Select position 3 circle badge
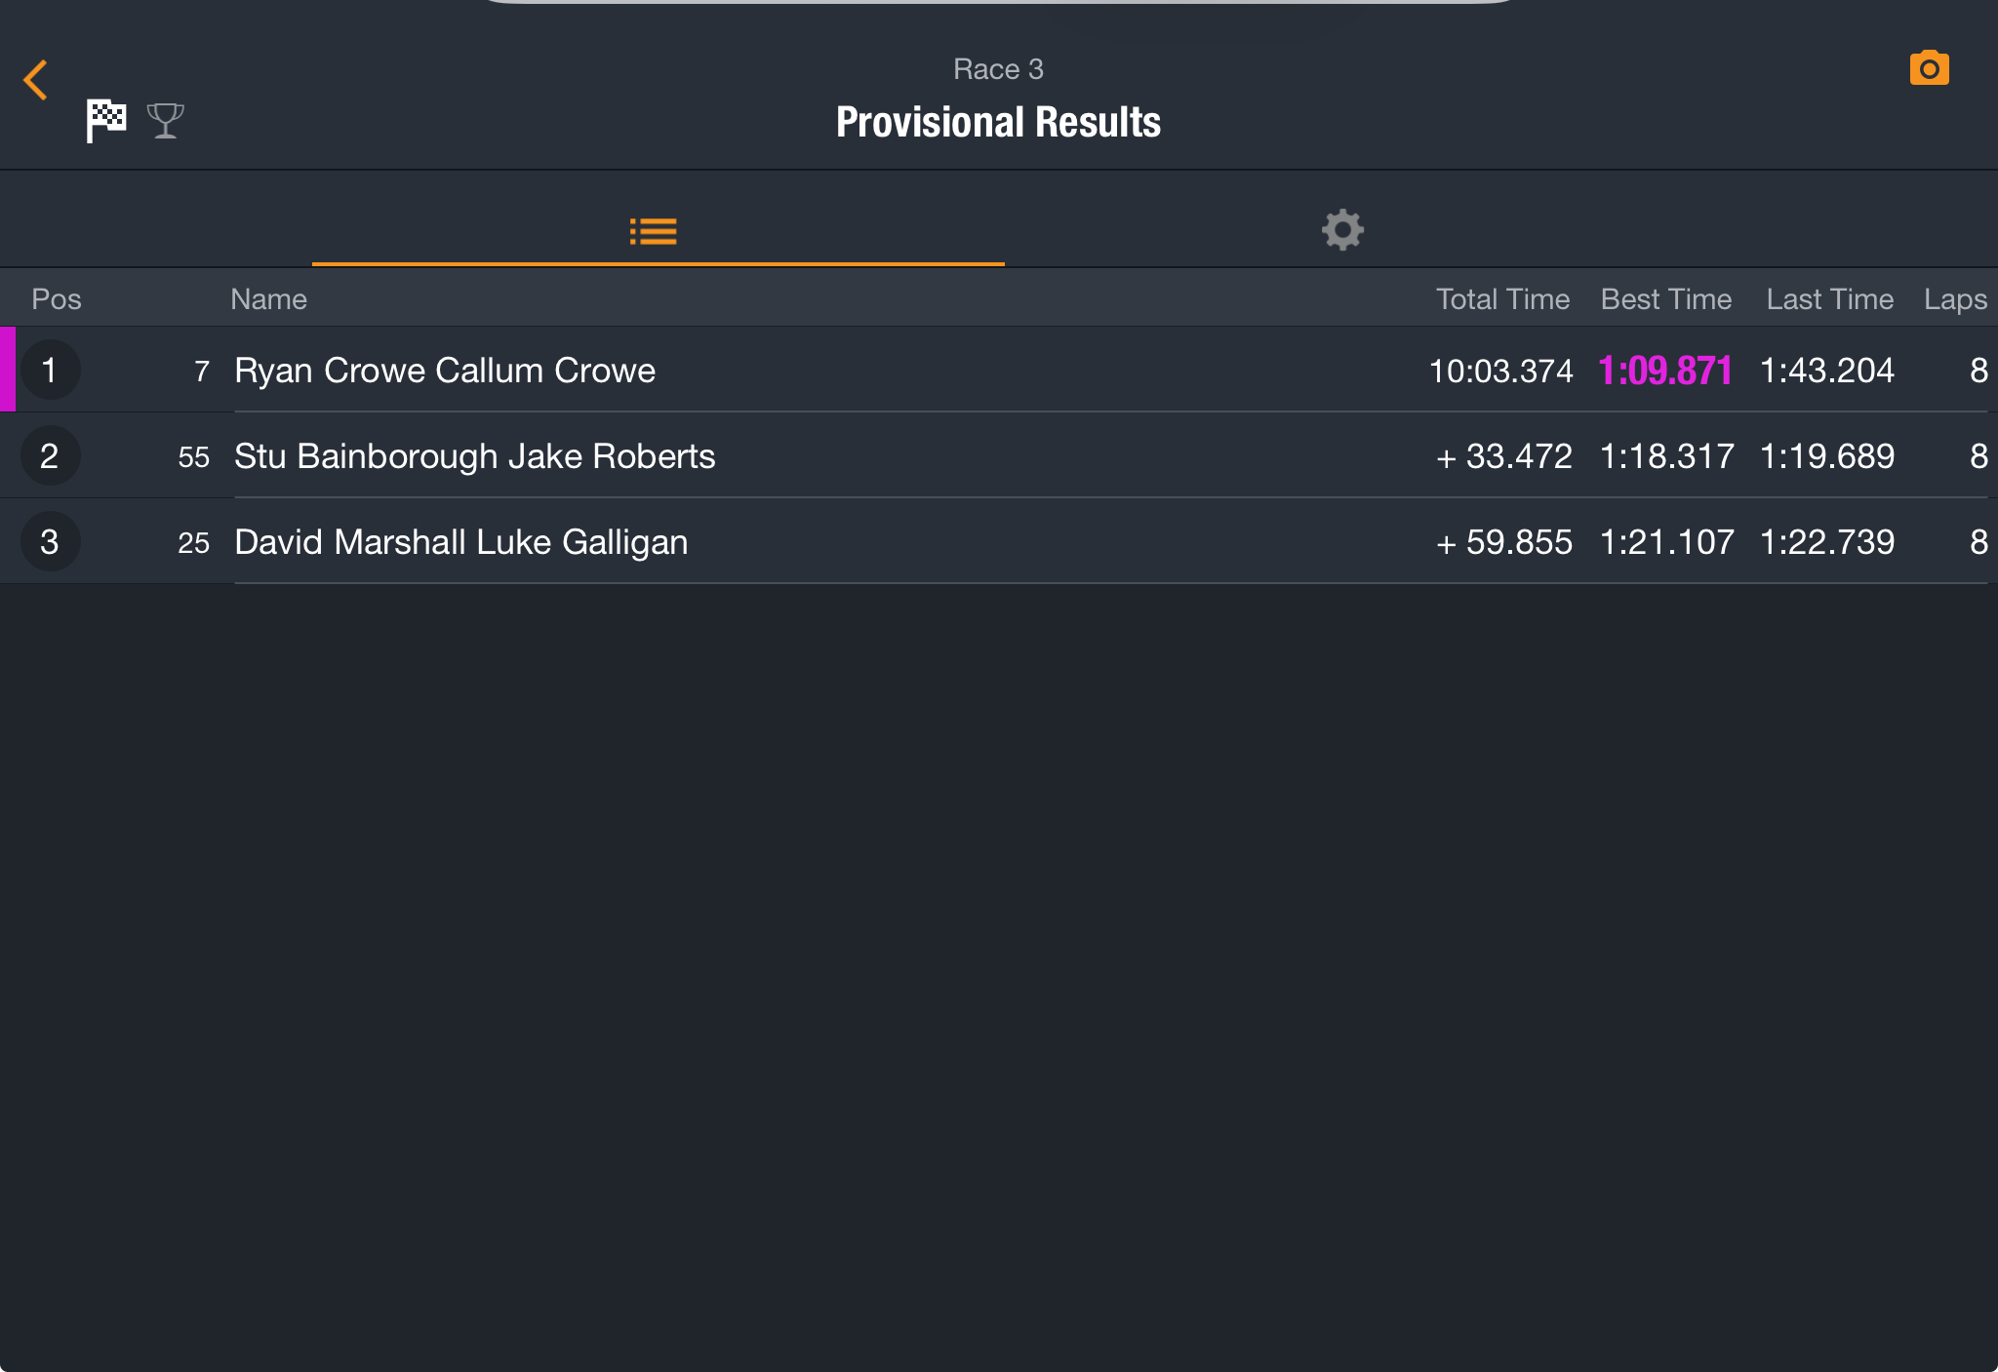This screenshot has height=1372, width=1998. click(50, 542)
